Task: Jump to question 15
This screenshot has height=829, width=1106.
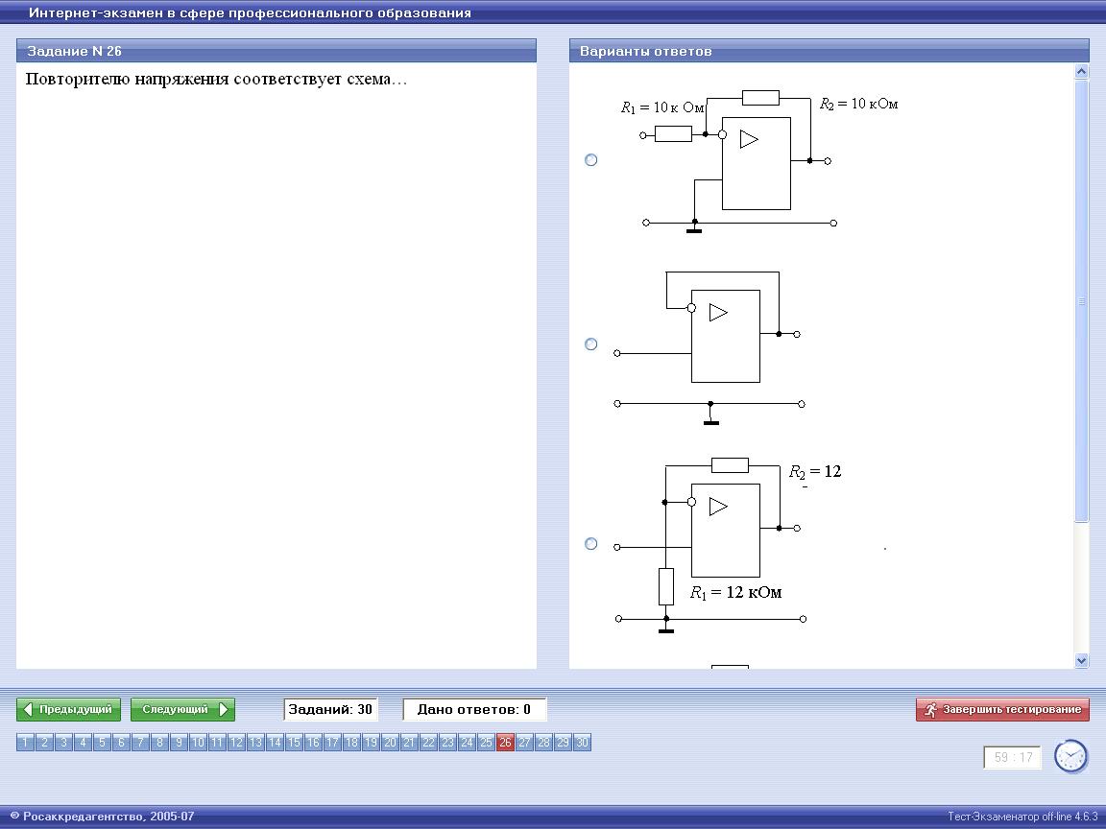Action: click(x=294, y=743)
